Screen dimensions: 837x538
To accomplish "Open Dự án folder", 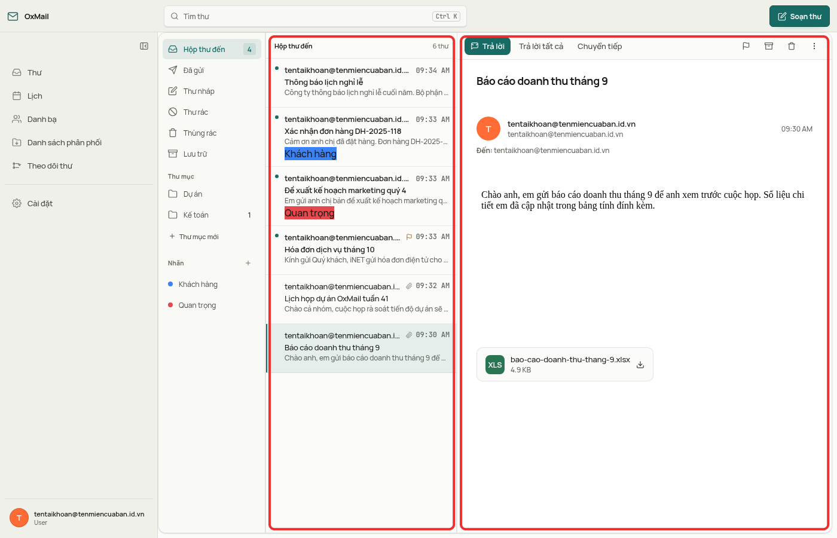I will pyautogui.click(x=212, y=194).
